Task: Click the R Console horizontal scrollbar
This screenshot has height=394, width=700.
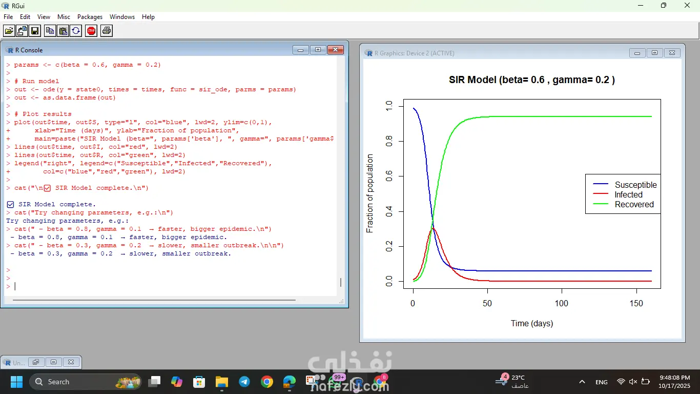Action: (154, 300)
